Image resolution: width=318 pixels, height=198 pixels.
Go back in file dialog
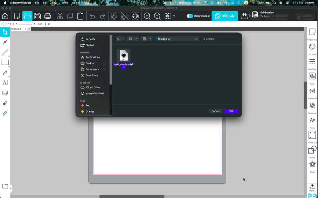(118, 39)
